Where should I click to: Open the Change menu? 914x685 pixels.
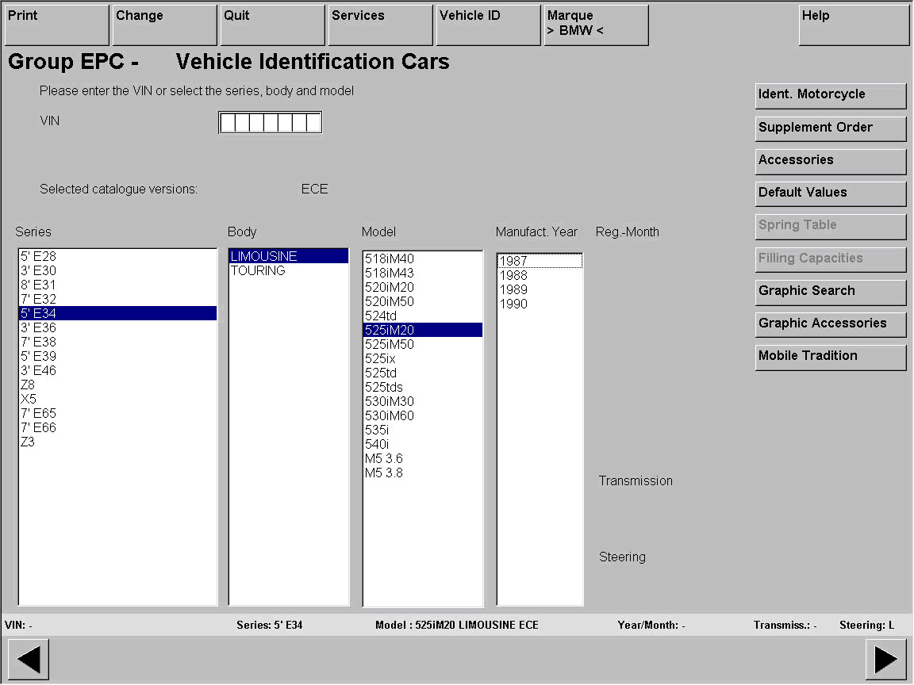coord(164,25)
